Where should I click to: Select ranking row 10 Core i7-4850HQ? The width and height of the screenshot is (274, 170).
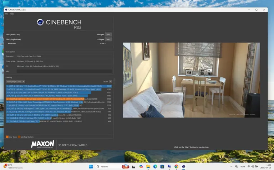59,115
